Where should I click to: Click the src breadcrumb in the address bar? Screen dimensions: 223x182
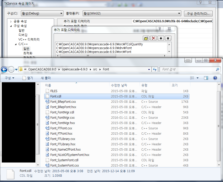pos(95,69)
